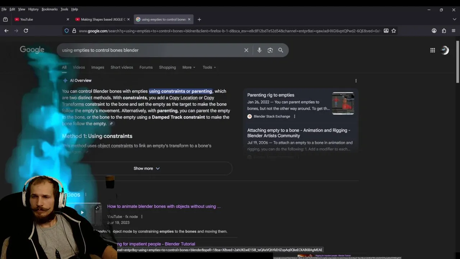Submit search with the magnifier icon
This screenshot has height=259, width=460.
(281, 50)
